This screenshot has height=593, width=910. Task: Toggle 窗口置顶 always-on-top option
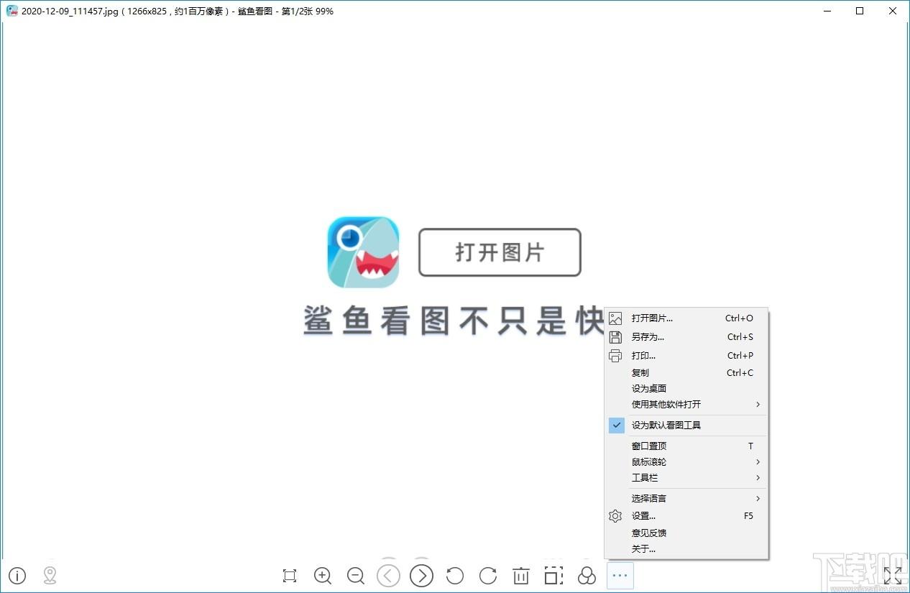[686, 446]
